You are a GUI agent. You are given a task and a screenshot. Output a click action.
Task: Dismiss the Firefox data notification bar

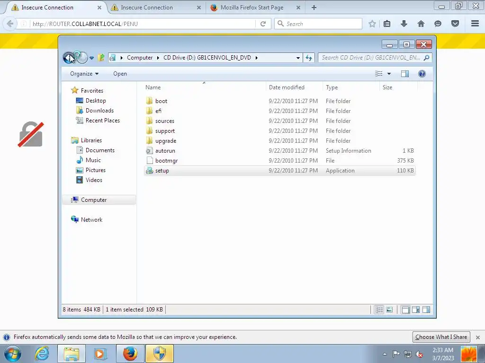point(478,337)
